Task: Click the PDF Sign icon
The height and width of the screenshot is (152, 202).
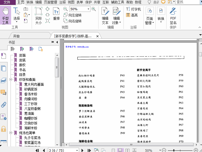Action: click(x=173, y=15)
